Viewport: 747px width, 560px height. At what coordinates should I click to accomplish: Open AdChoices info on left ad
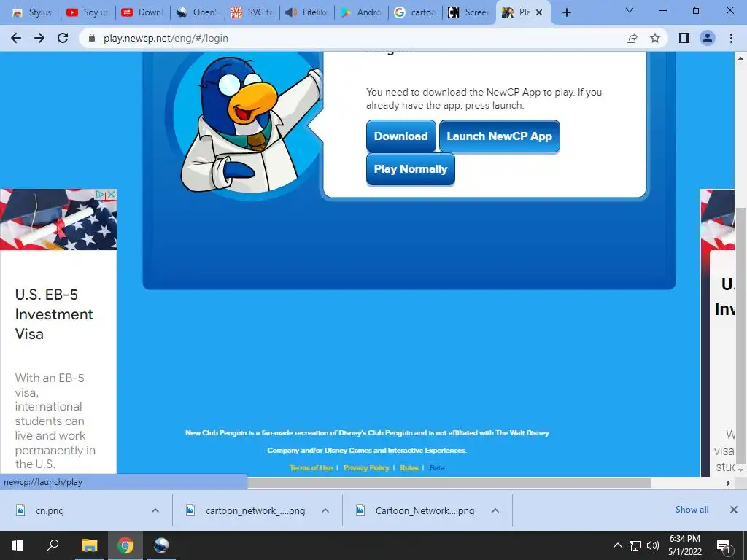click(100, 194)
